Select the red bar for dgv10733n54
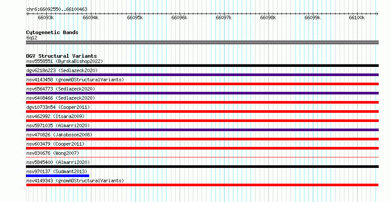 coord(202,111)
